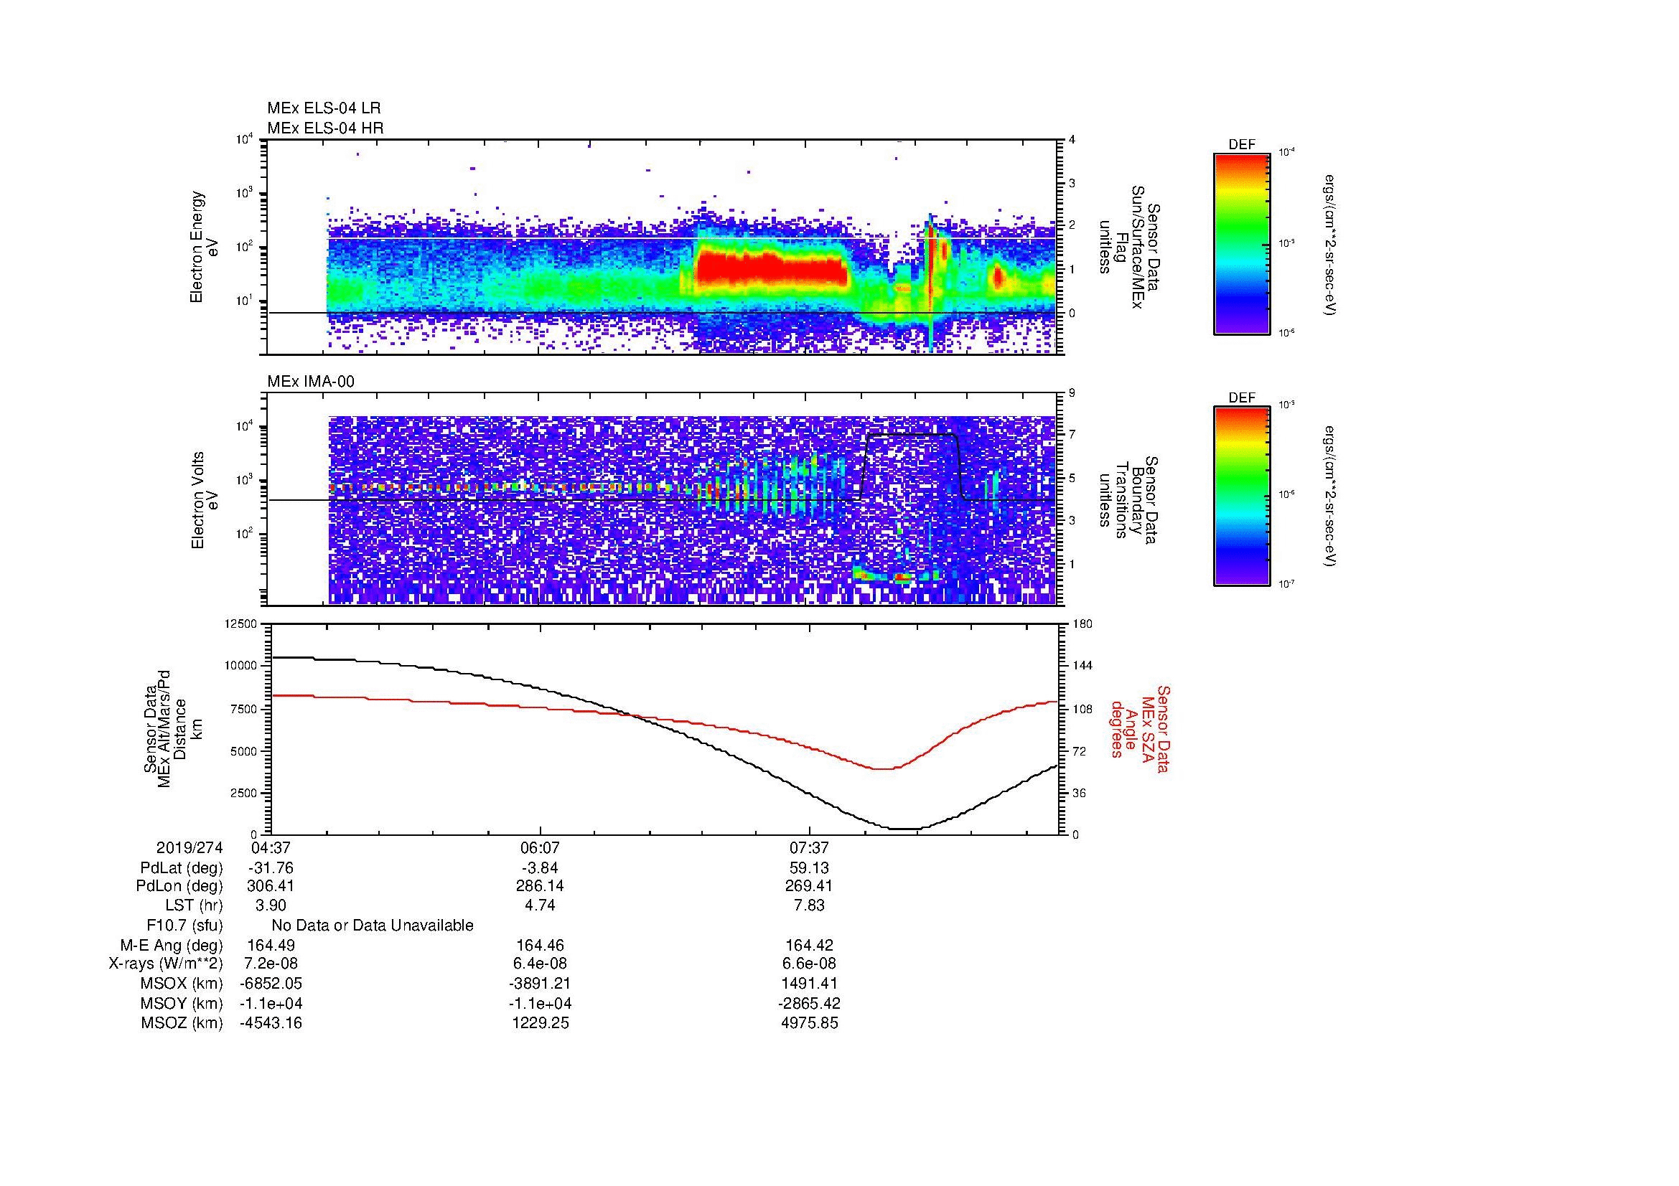Click the 'PdLon (deg)' row label
Image resolution: width=1679 pixels, height=1186 pixels.
(180, 886)
